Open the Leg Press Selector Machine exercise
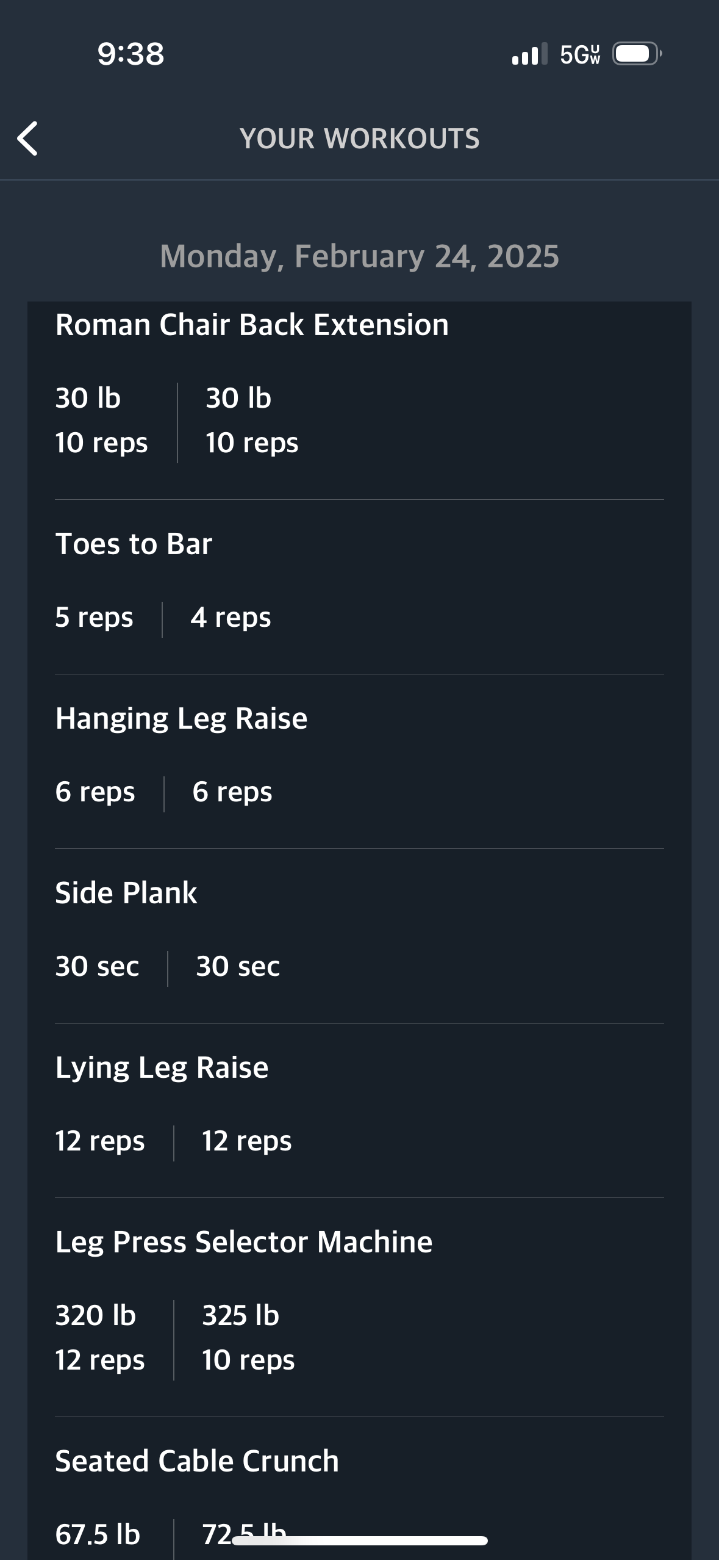 click(244, 1242)
